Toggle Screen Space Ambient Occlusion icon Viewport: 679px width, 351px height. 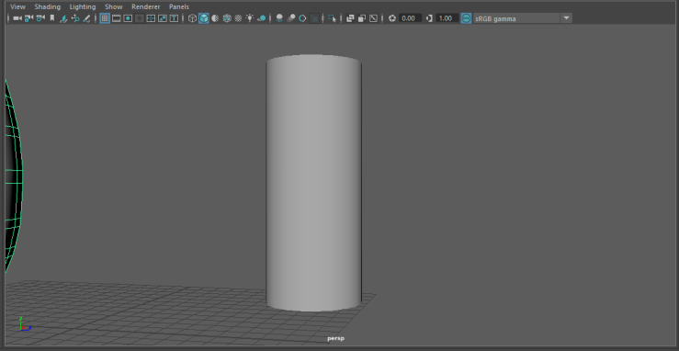click(279, 18)
